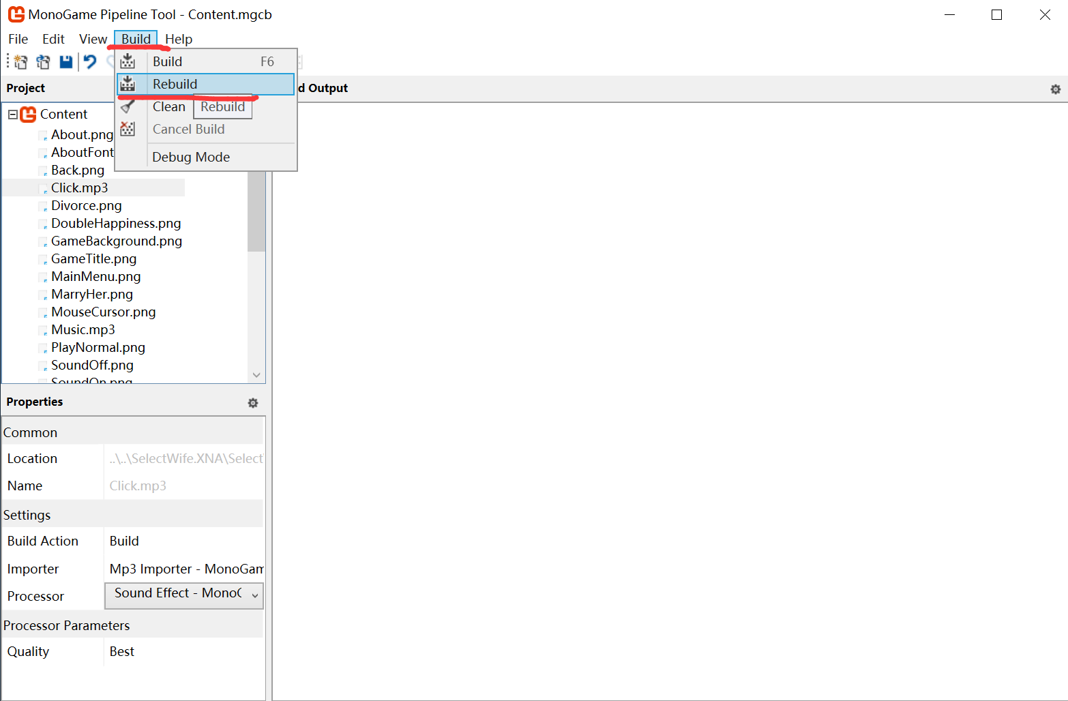The width and height of the screenshot is (1068, 701).
Task: Click the Build Action value field
Action: coord(183,541)
